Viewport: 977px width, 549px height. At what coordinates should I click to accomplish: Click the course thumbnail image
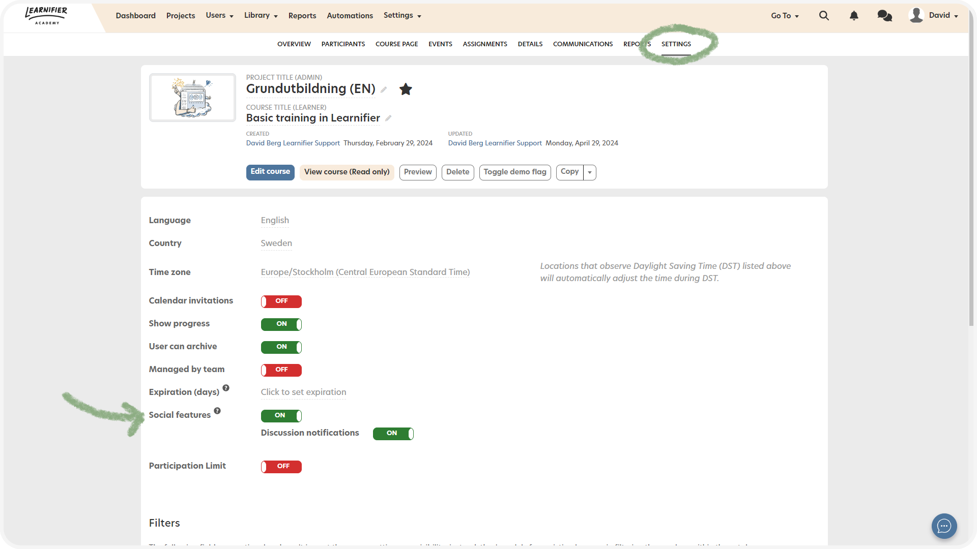point(192,98)
